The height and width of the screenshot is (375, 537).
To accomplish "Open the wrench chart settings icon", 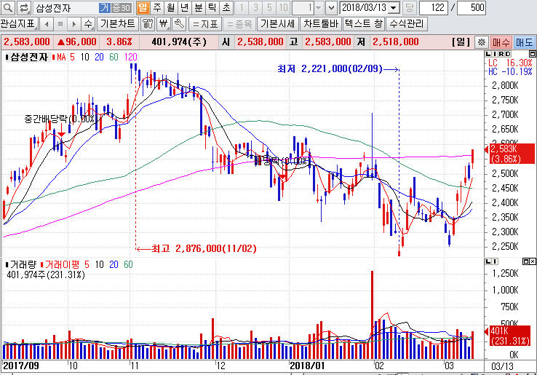I will [x=178, y=23].
